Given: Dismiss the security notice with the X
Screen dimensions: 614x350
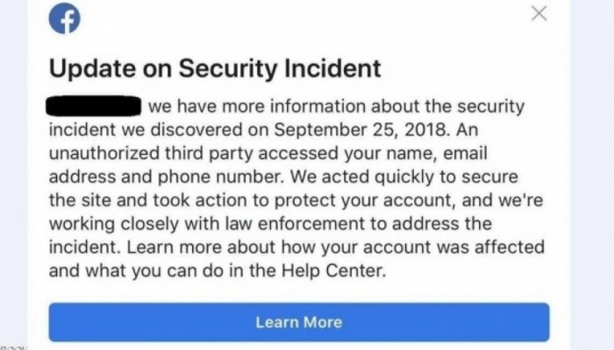Looking at the screenshot, I should pyautogui.click(x=539, y=13).
